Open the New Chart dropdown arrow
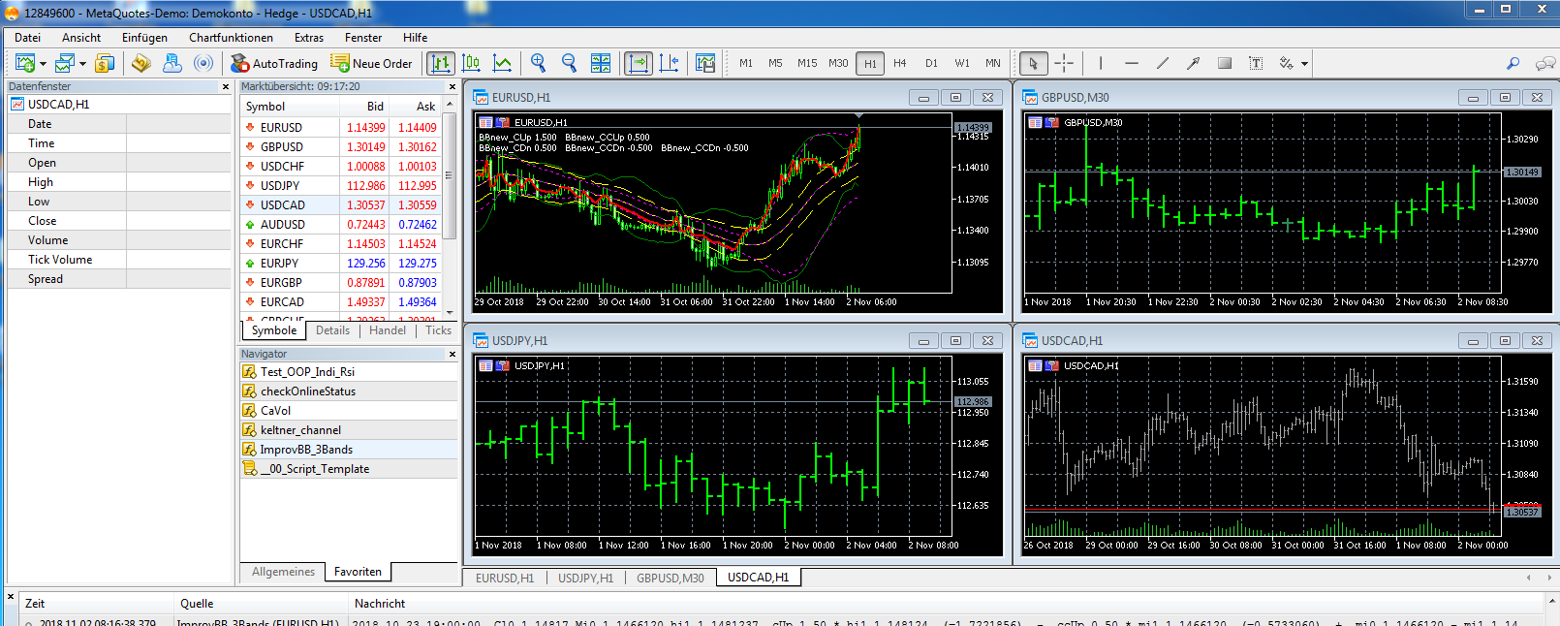Screen dimensions: 1560x626 click(43, 64)
